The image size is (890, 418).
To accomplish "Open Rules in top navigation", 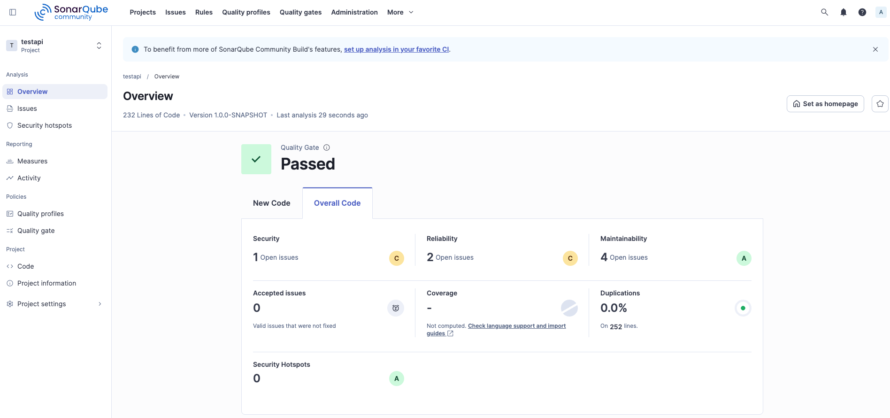I will (x=204, y=12).
